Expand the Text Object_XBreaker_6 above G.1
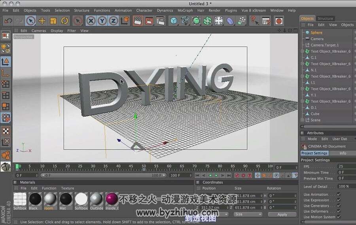356x225 pixels. [302, 51]
